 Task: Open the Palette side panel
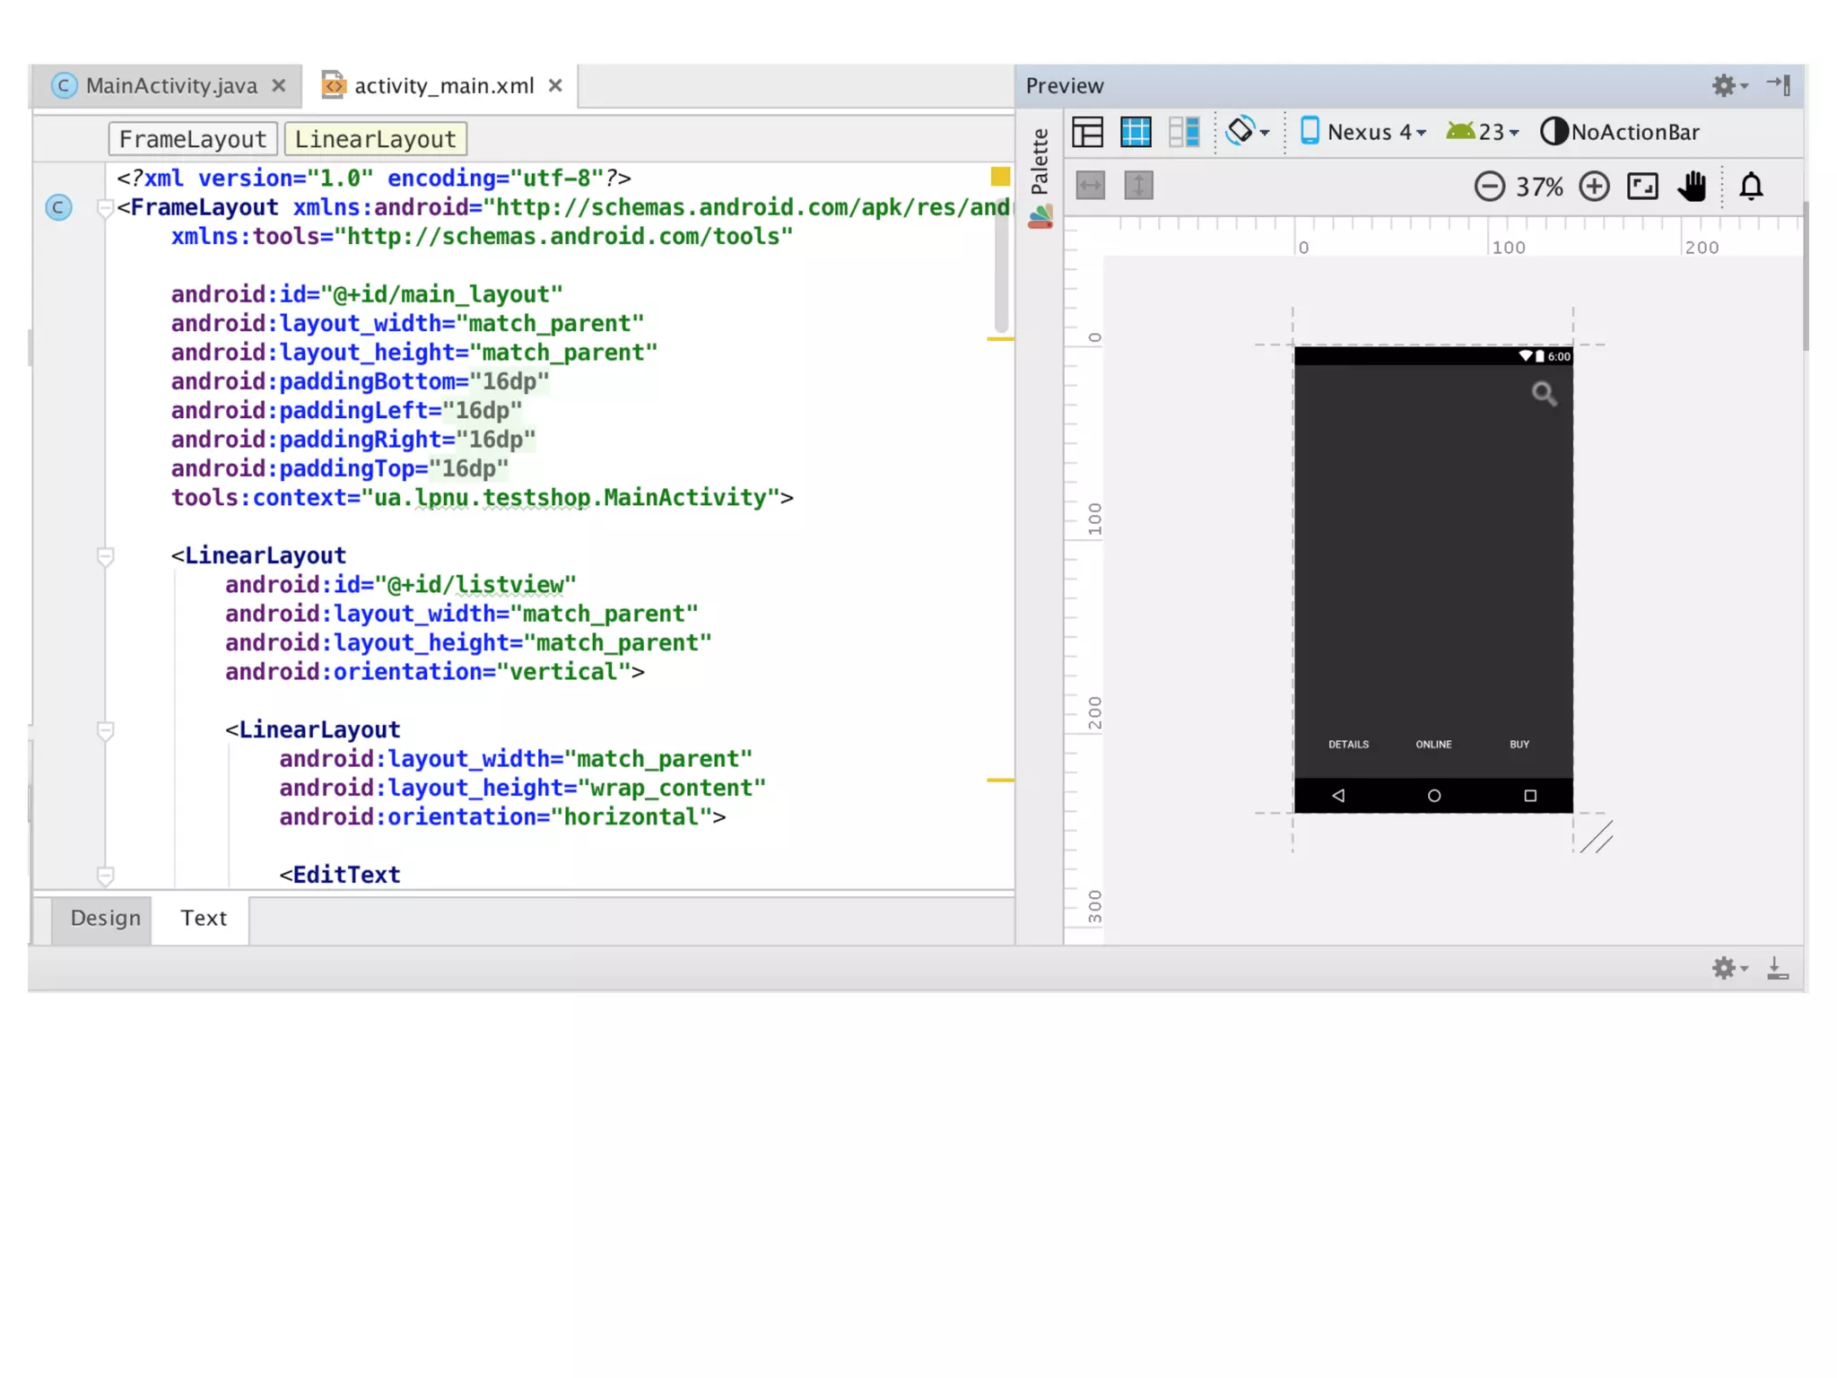coord(1040,161)
